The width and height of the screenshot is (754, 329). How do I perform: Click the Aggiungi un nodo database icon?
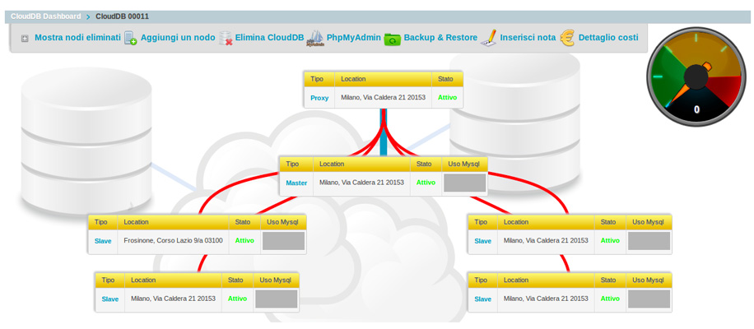click(131, 38)
